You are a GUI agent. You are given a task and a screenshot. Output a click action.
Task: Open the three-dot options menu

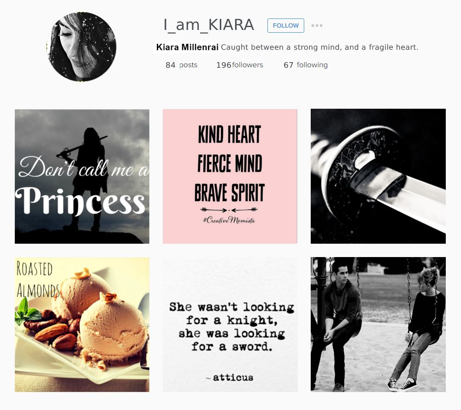(317, 25)
